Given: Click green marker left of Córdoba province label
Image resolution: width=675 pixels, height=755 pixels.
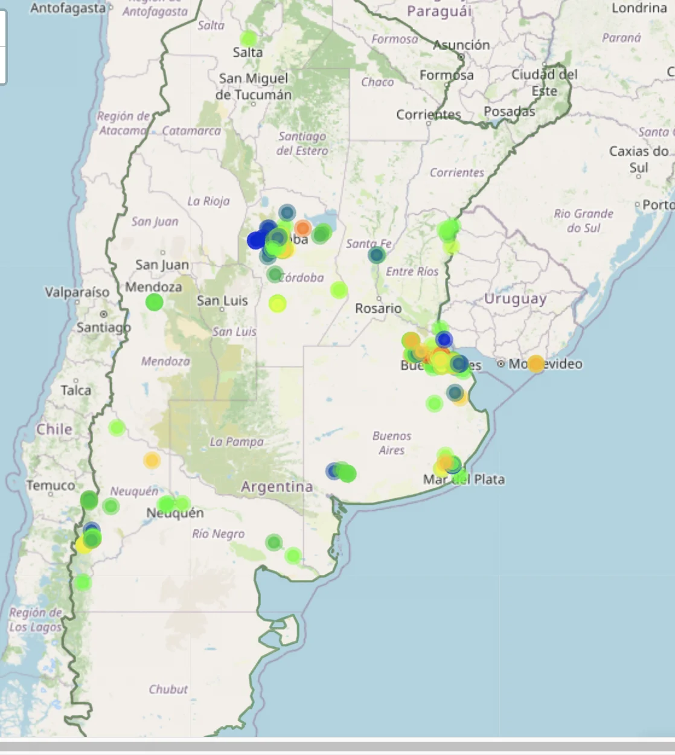Looking at the screenshot, I should tap(275, 275).
